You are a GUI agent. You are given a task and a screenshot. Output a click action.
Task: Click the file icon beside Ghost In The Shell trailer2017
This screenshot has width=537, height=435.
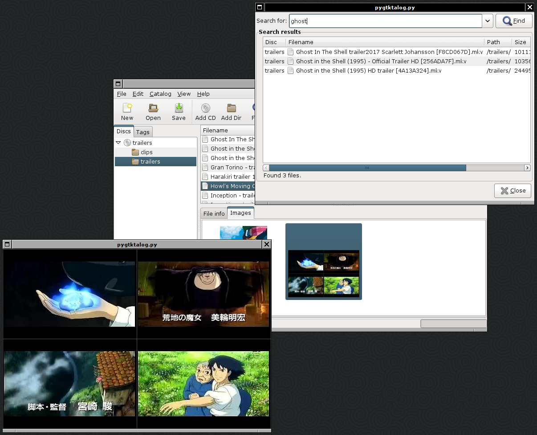pos(290,52)
